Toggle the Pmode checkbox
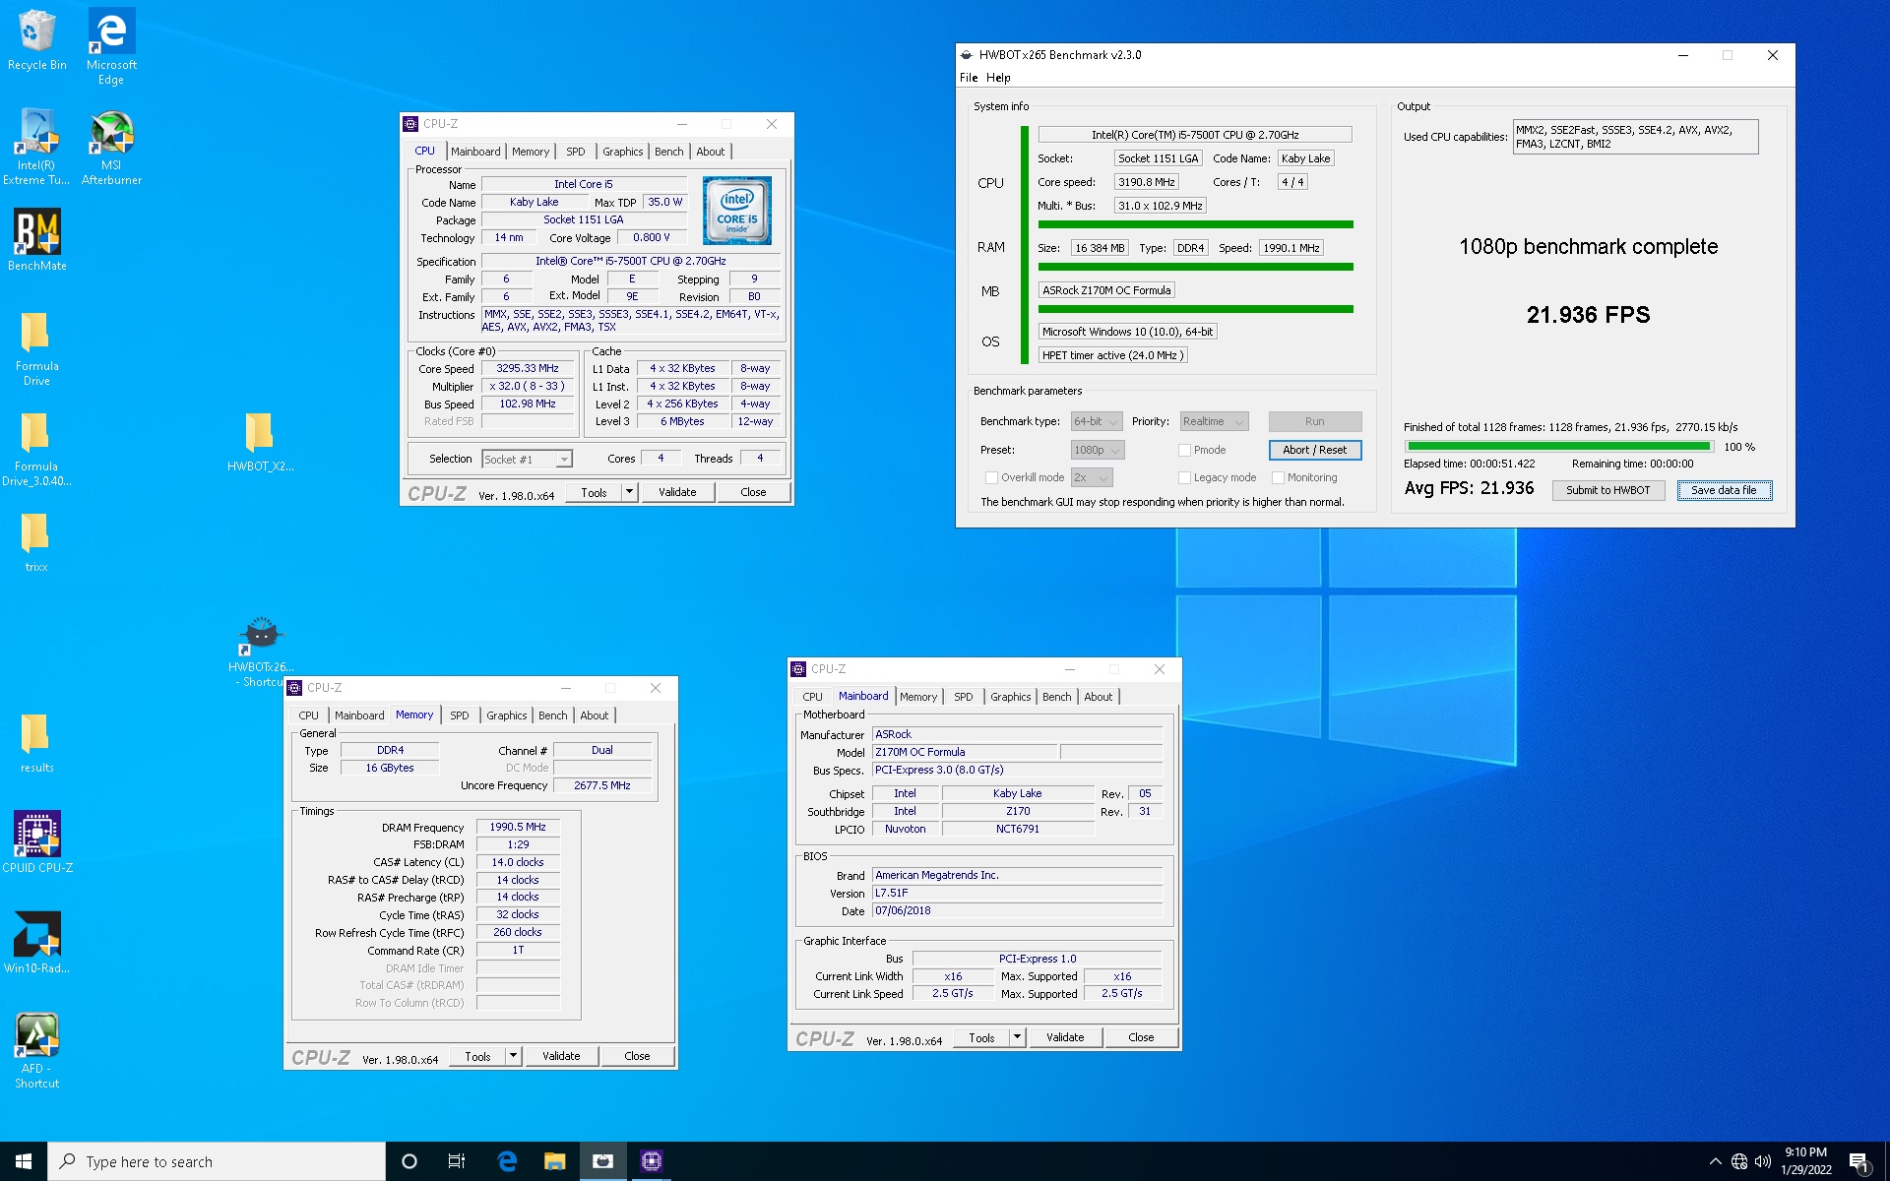Screen dimensions: 1890x1181 1185,450
